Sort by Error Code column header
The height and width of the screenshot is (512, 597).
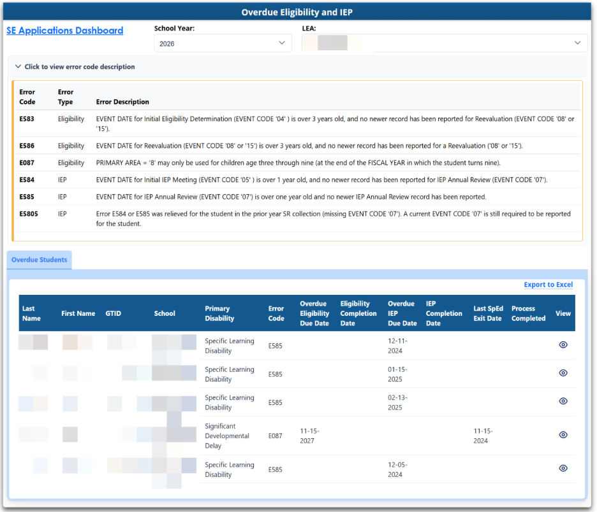click(276, 313)
